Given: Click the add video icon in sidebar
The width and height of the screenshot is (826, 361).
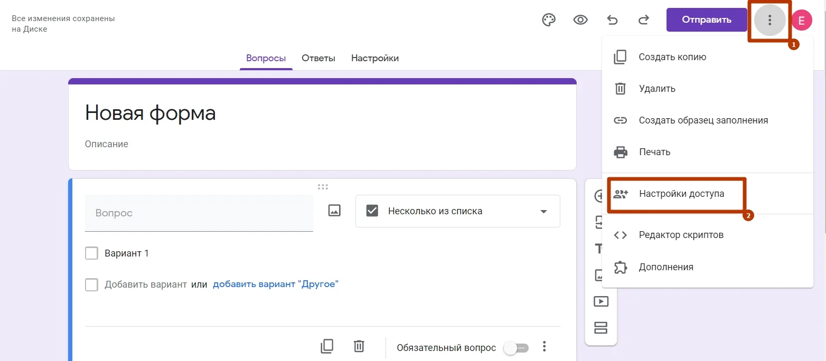Looking at the screenshot, I should pyautogui.click(x=600, y=301).
